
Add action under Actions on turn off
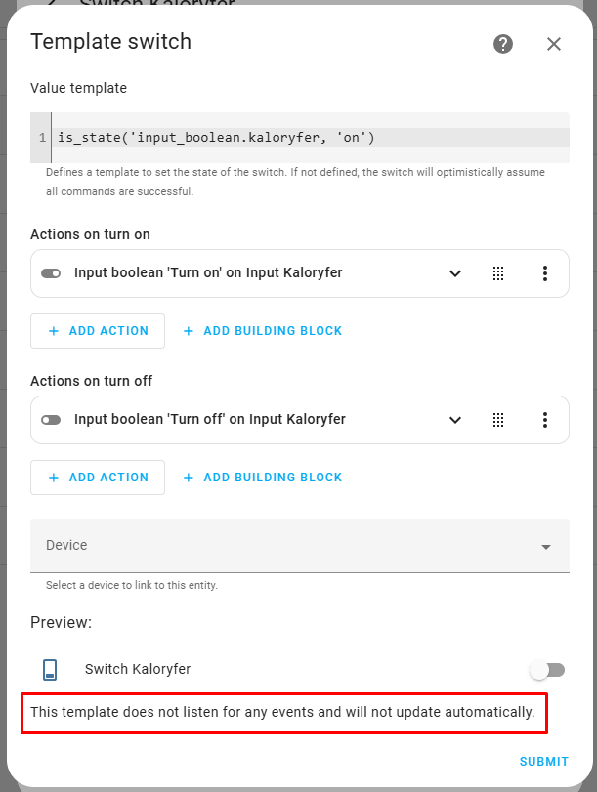[98, 478]
